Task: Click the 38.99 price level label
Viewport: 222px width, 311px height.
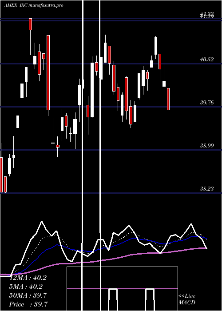Action: click(x=207, y=146)
